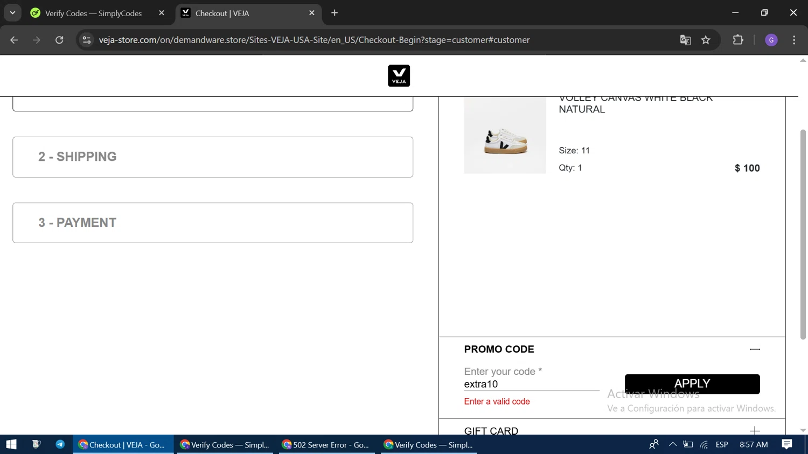This screenshot has width=808, height=454.
Task: Open the site information icon in the address bar
Action: (x=87, y=40)
